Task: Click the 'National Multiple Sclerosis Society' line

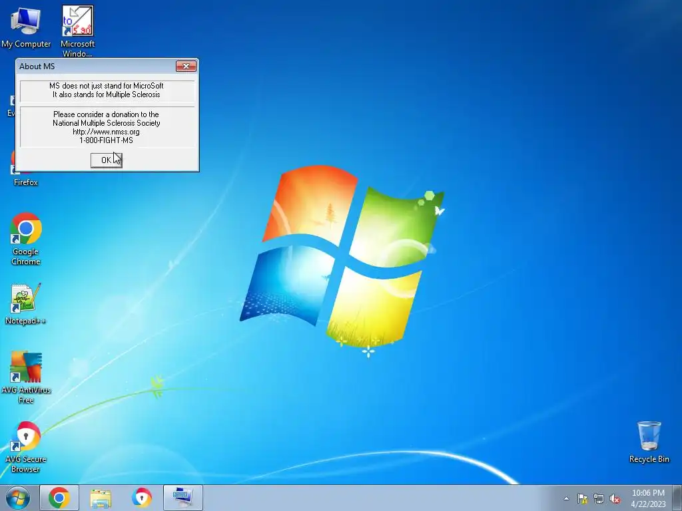Action: click(x=107, y=123)
